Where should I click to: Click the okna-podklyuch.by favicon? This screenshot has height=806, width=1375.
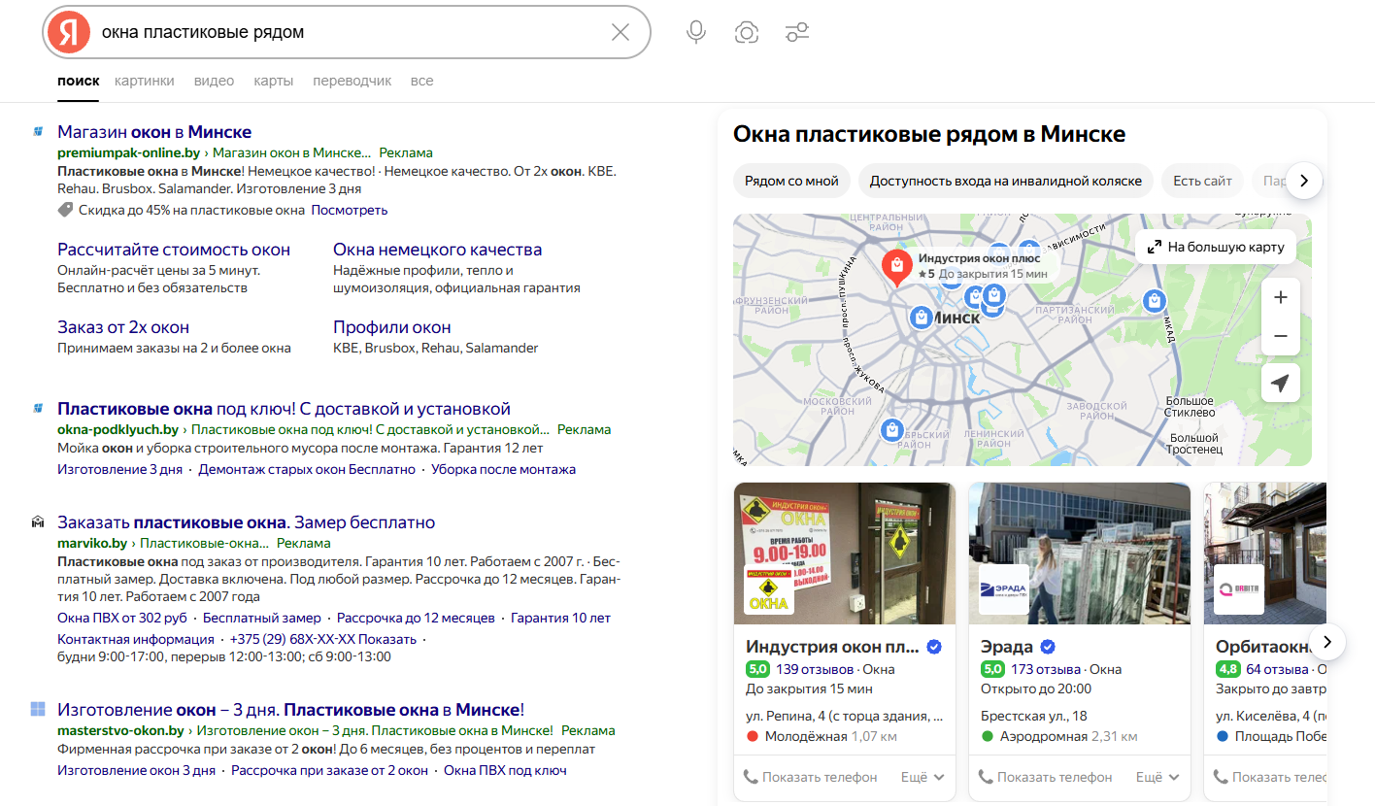[38, 409]
